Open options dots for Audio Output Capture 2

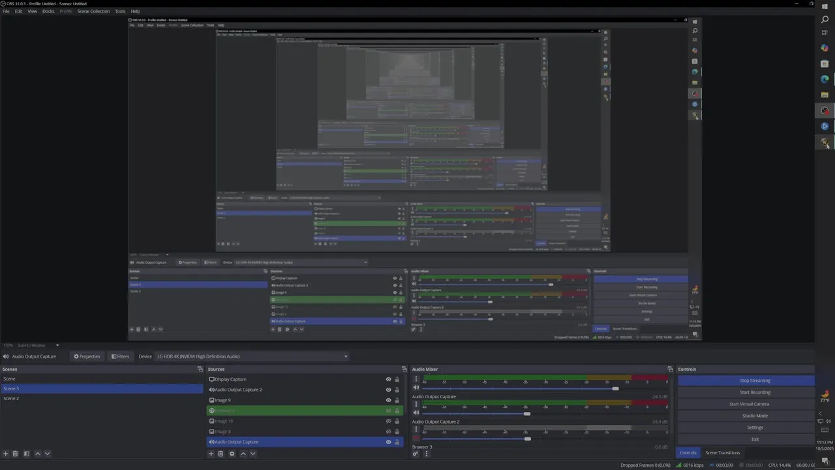tap(416, 430)
